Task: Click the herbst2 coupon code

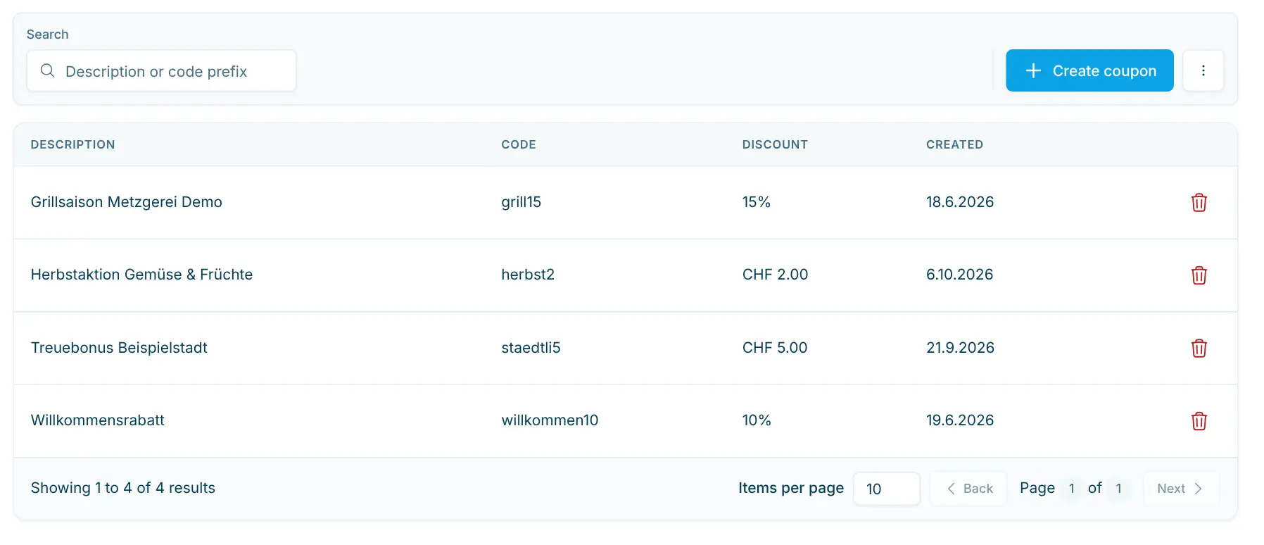Action: pos(528,275)
